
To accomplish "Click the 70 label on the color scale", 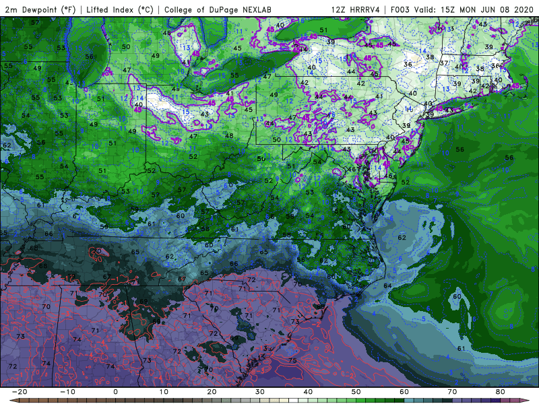I will coord(452,392).
